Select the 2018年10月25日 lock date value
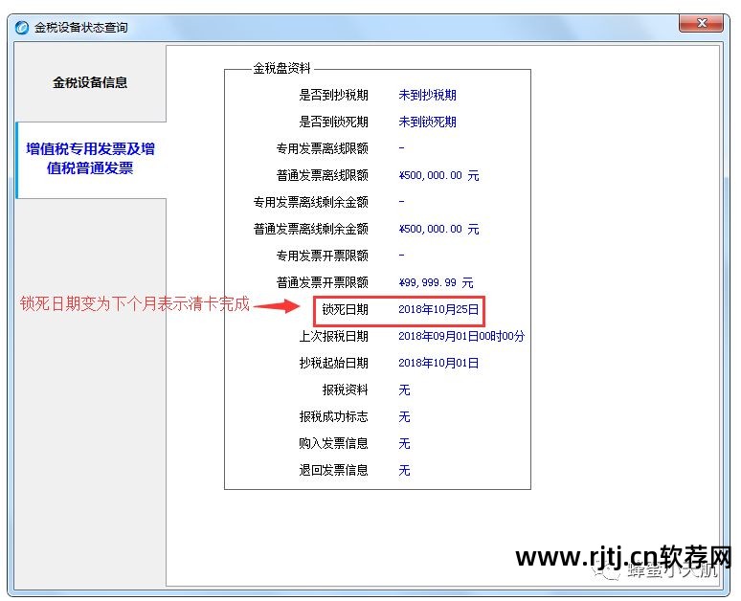Image resolution: width=741 pixels, height=601 pixels. click(x=438, y=309)
